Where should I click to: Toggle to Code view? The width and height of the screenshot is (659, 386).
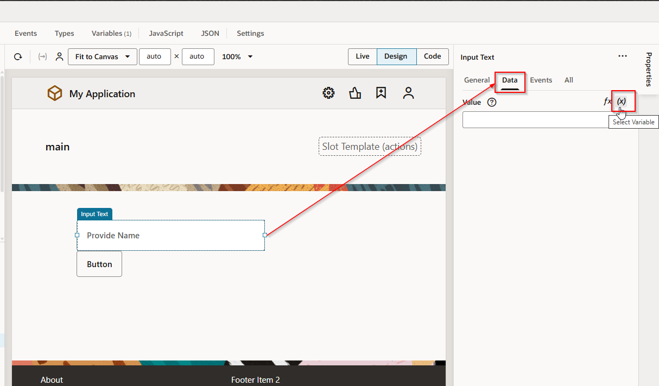[x=432, y=56]
